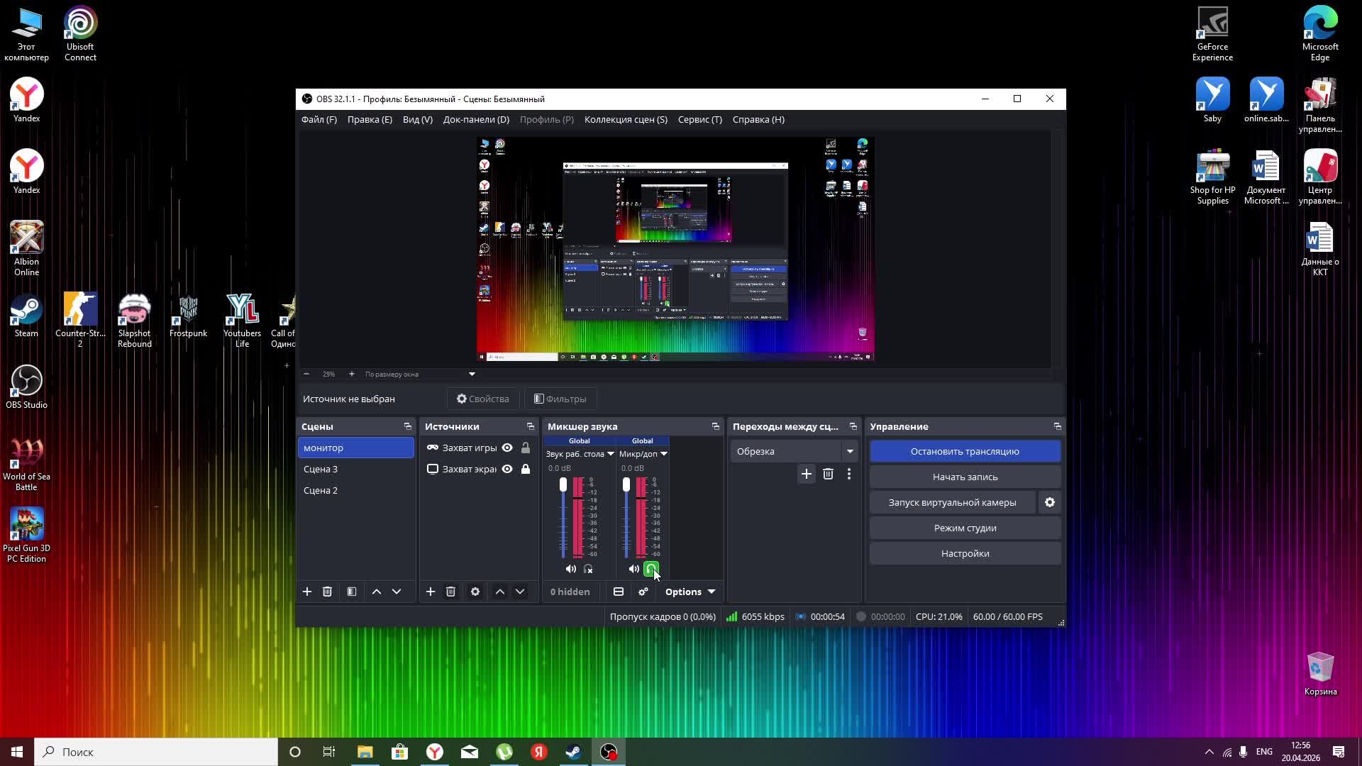Mute Звук раб. стола speaker icon
The height and width of the screenshot is (766, 1362).
pos(571,569)
